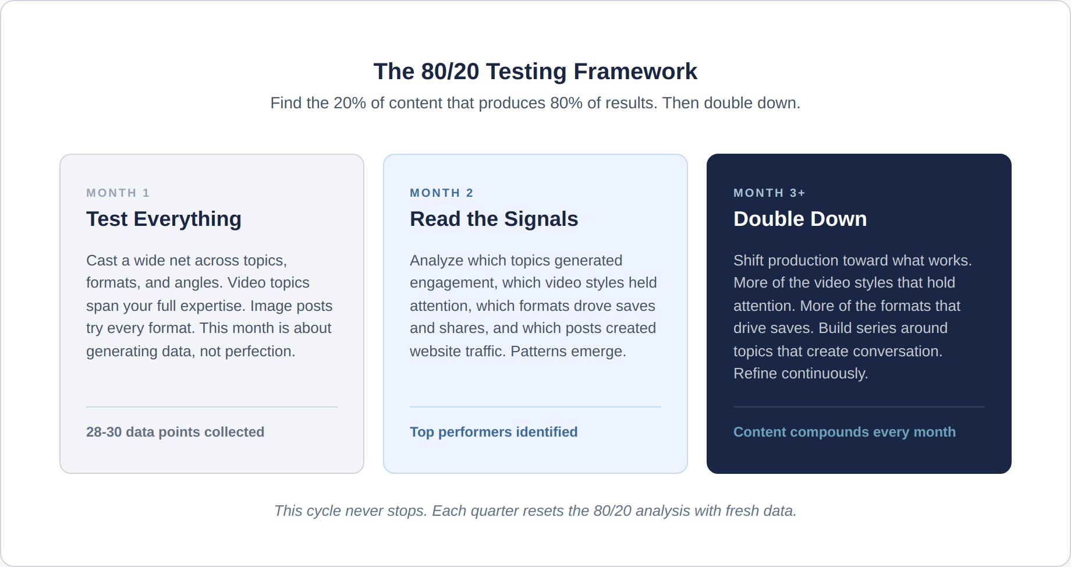Click the "Test Everything" heading
This screenshot has width=1071, height=567.
(x=164, y=219)
